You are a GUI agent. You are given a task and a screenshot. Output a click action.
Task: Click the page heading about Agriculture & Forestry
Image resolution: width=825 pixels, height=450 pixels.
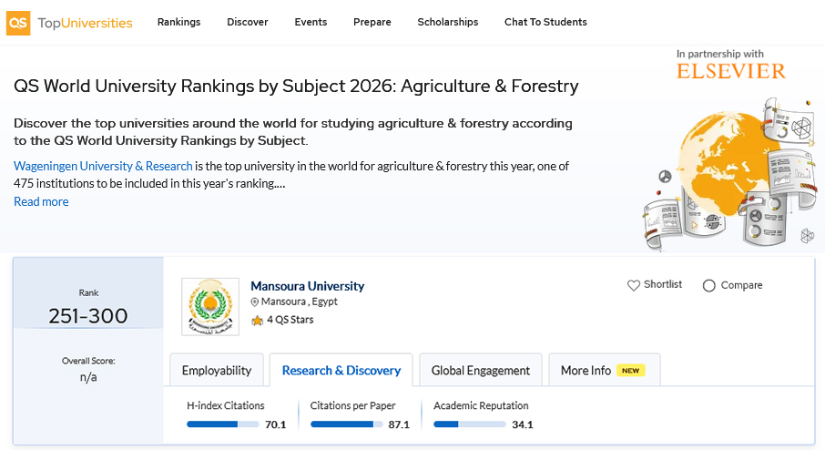tap(296, 86)
